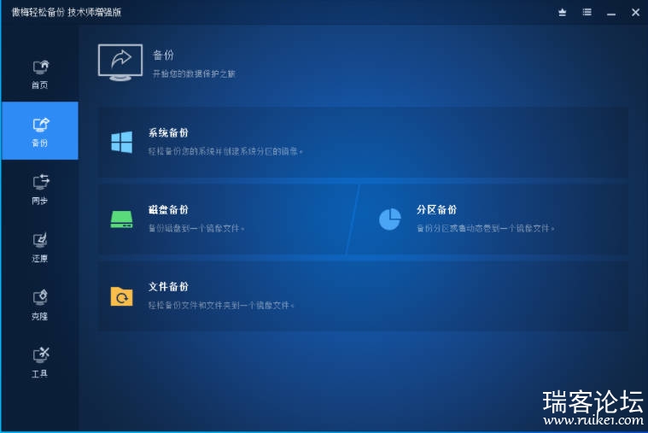Switch to the 克隆 clone section

pos(40,305)
